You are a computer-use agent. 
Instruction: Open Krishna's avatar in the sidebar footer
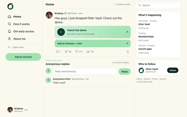tap(10, 110)
